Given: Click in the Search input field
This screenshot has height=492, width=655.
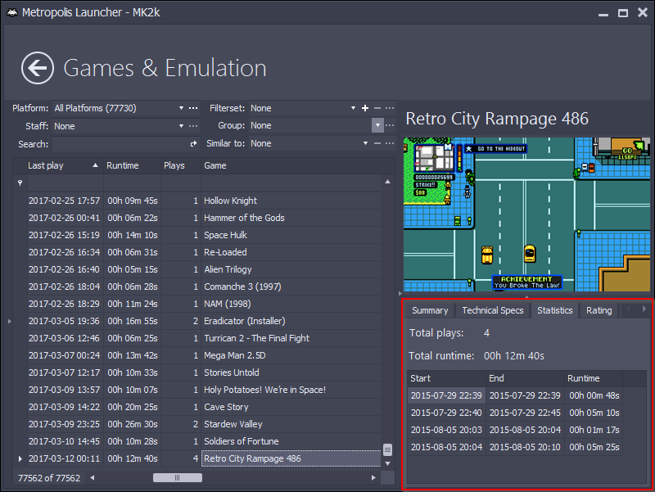Looking at the screenshot, I should 120,144.
